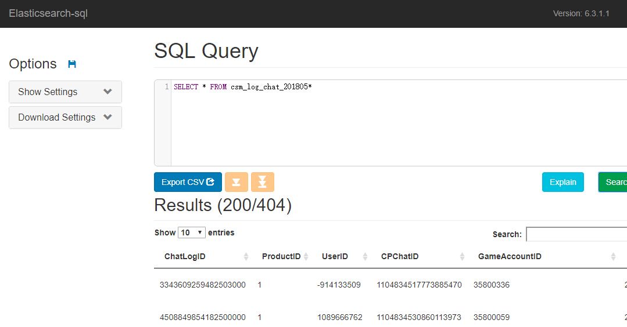Click the SQL Query heading
The height and width of the screenshot is (327, 627).
[206, 50]
